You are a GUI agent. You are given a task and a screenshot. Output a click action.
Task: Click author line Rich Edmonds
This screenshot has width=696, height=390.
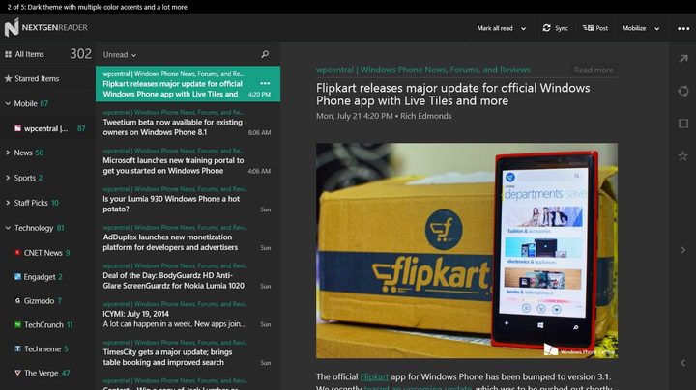pyautogui.click(x=425, y=116)
